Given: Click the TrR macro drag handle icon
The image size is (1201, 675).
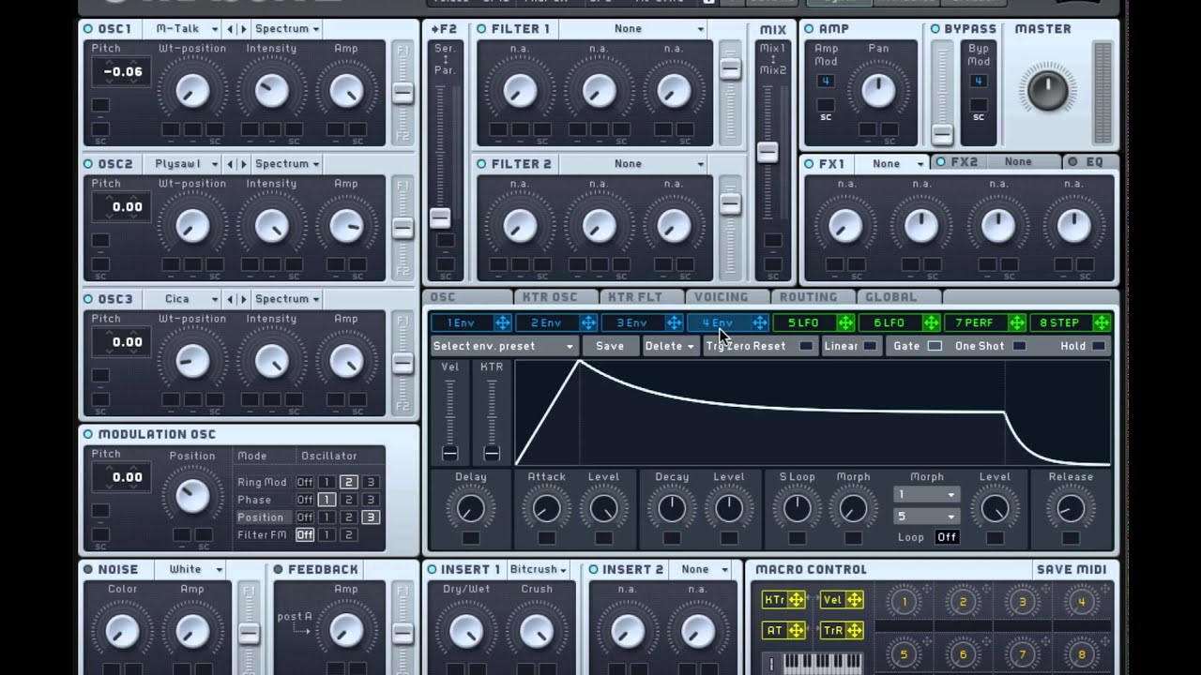Looking at the screenshot, I should point(854,630).
